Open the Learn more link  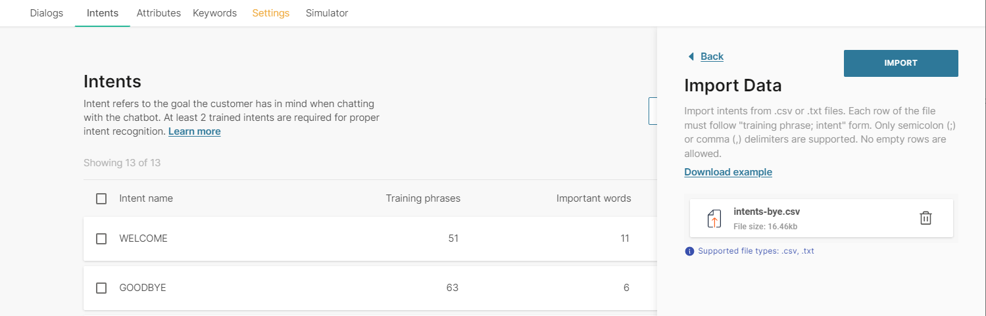pyautogui.click(x=194, y=131)
